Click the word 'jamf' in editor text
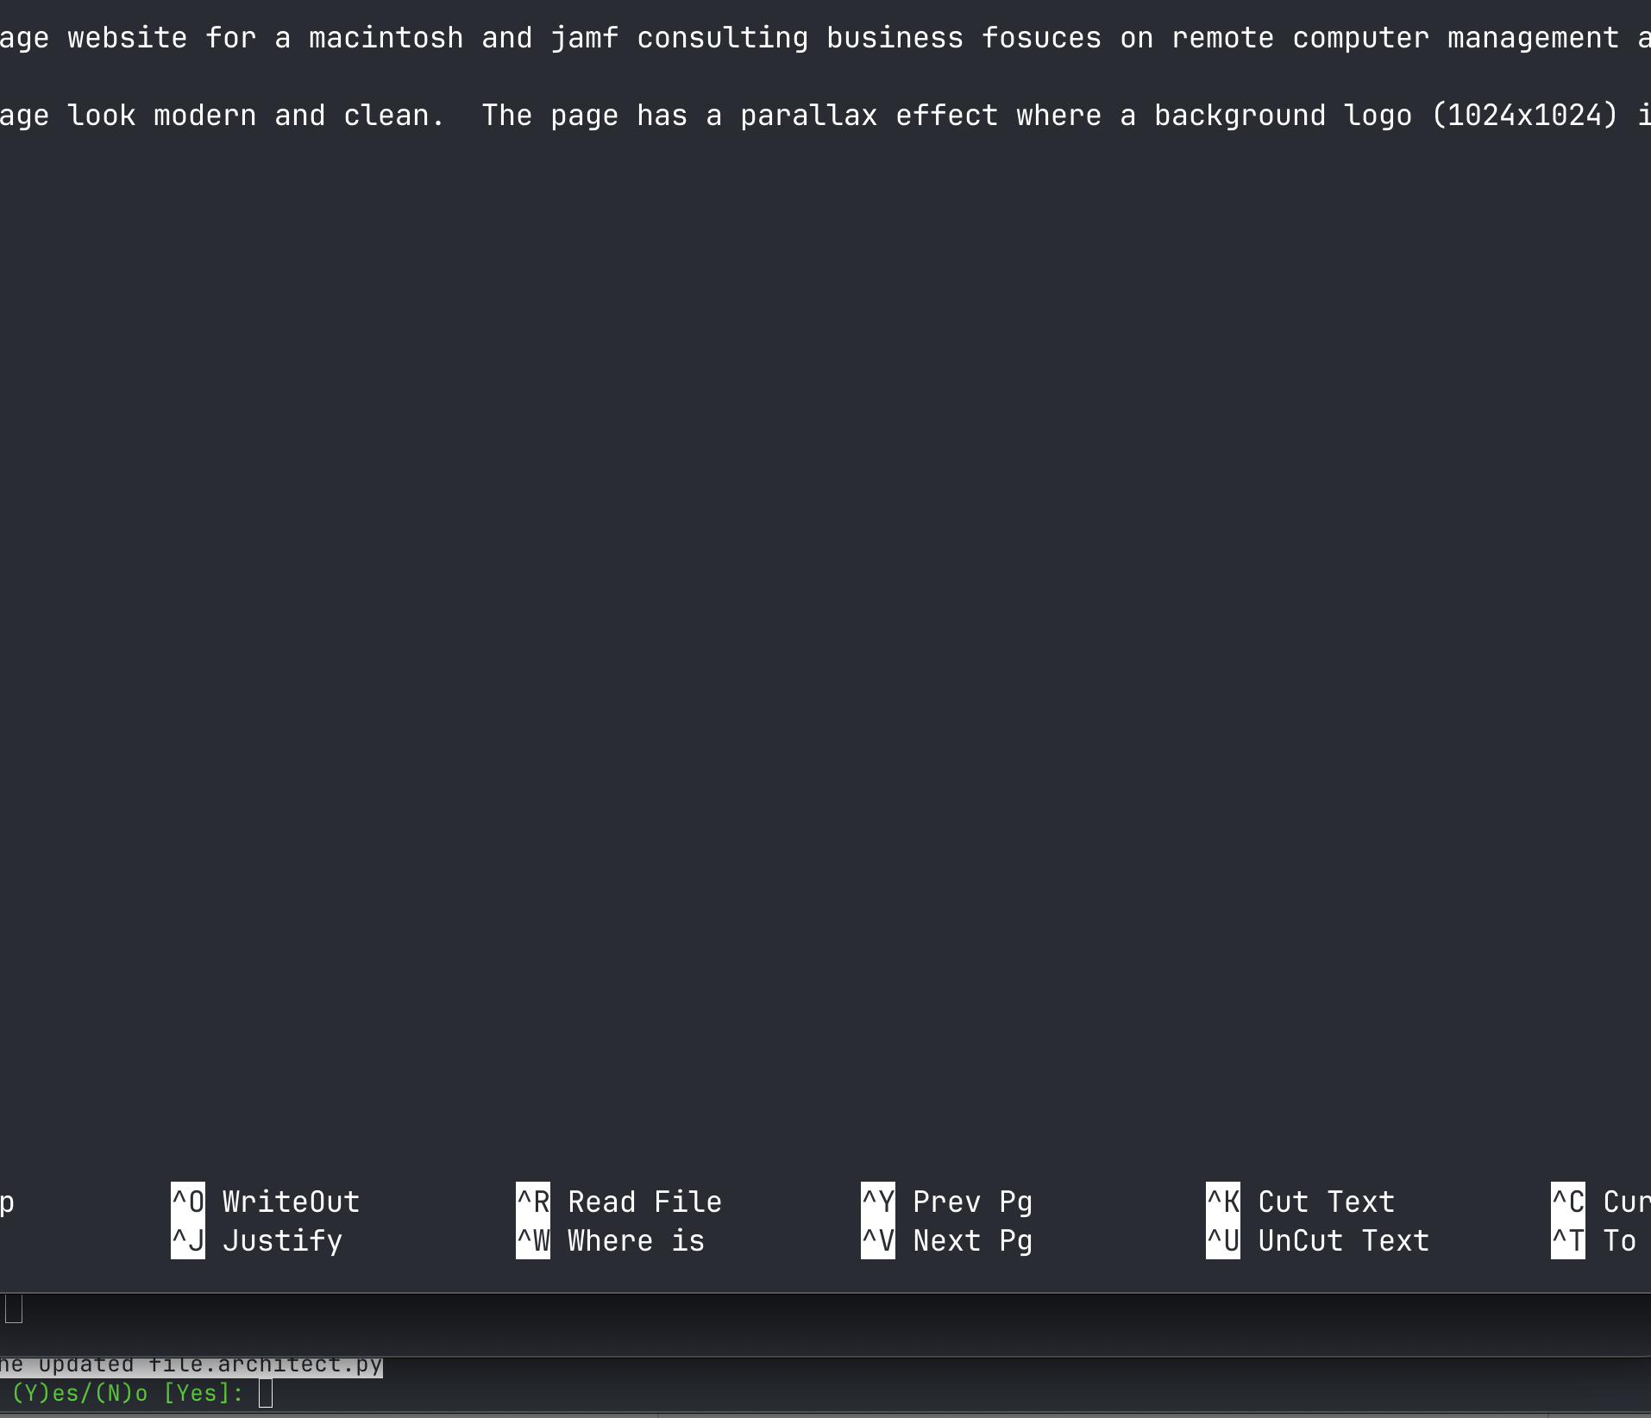 pos(585,38)
